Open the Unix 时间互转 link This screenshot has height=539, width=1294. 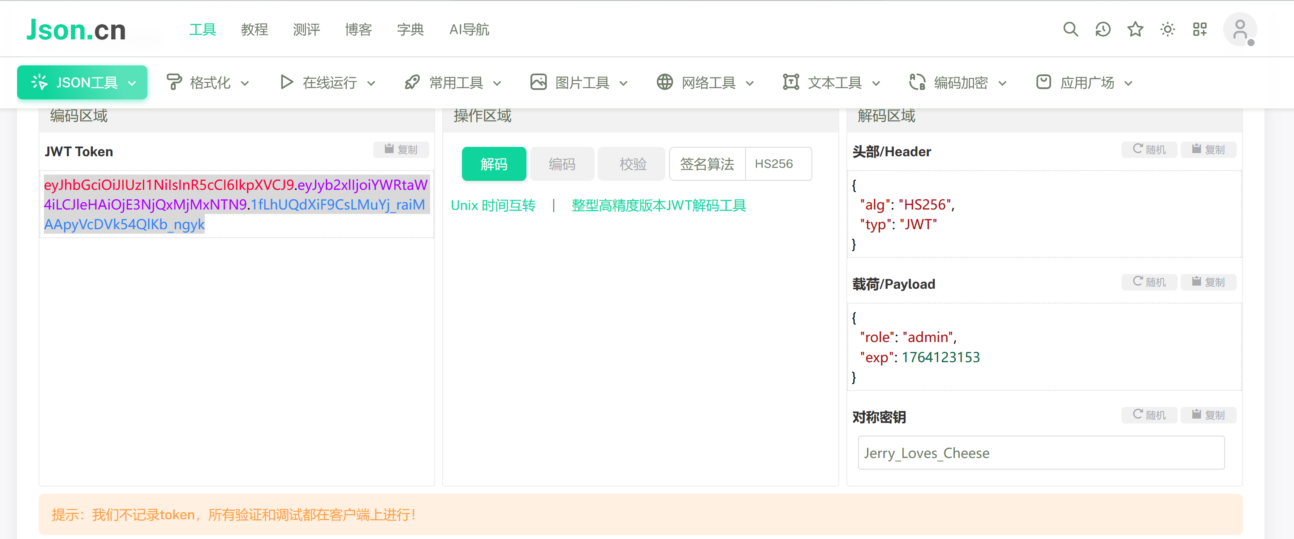point(493,205)
